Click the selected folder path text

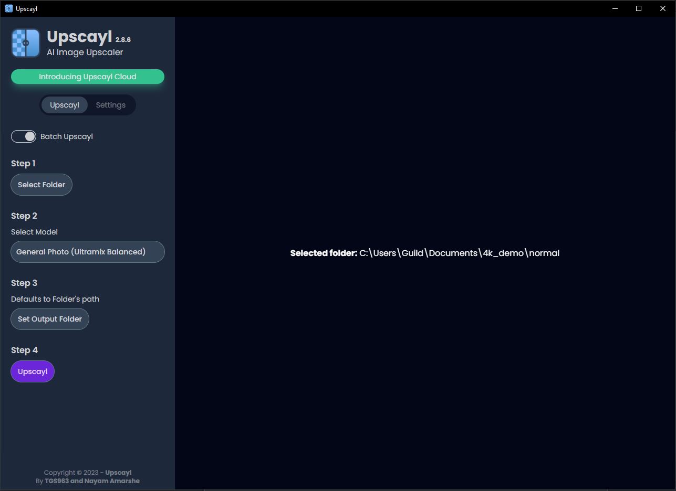pos(459,253)
